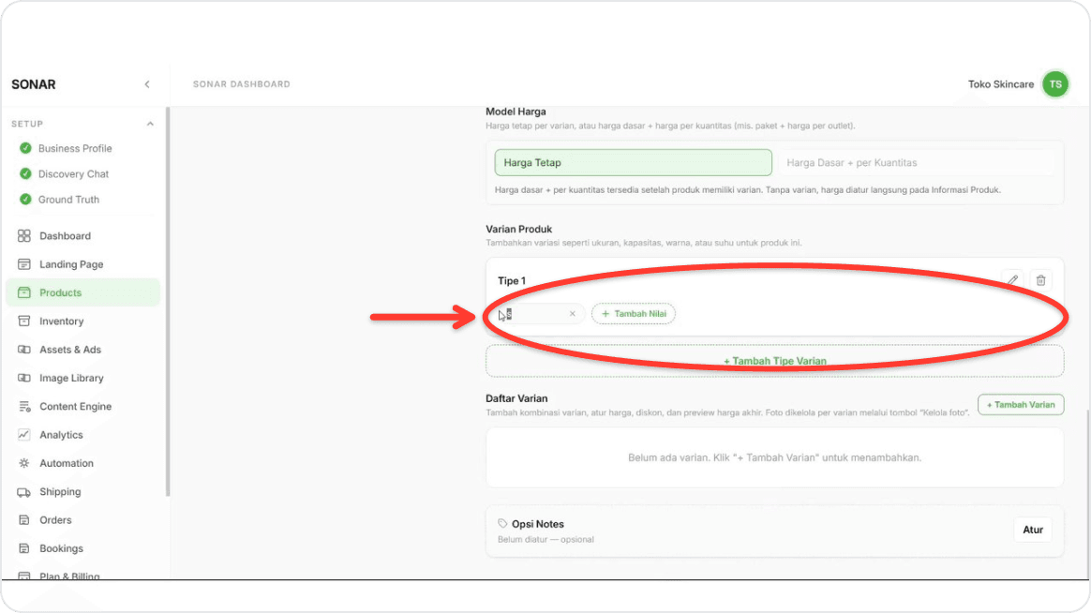This screenshot has width=1091, height=613.
Task: Open Ground Truth setup step
Action: click(x=68, y=200)
